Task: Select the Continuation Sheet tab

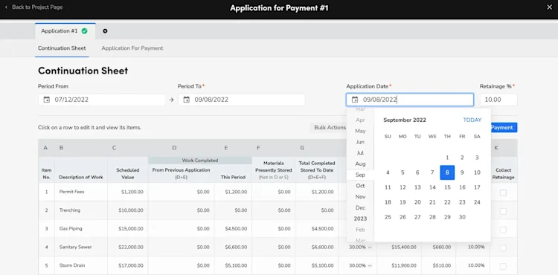Action: [x=62, y=48]
